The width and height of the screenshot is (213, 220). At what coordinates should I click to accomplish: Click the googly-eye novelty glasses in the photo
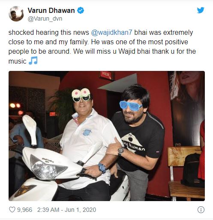81,95
